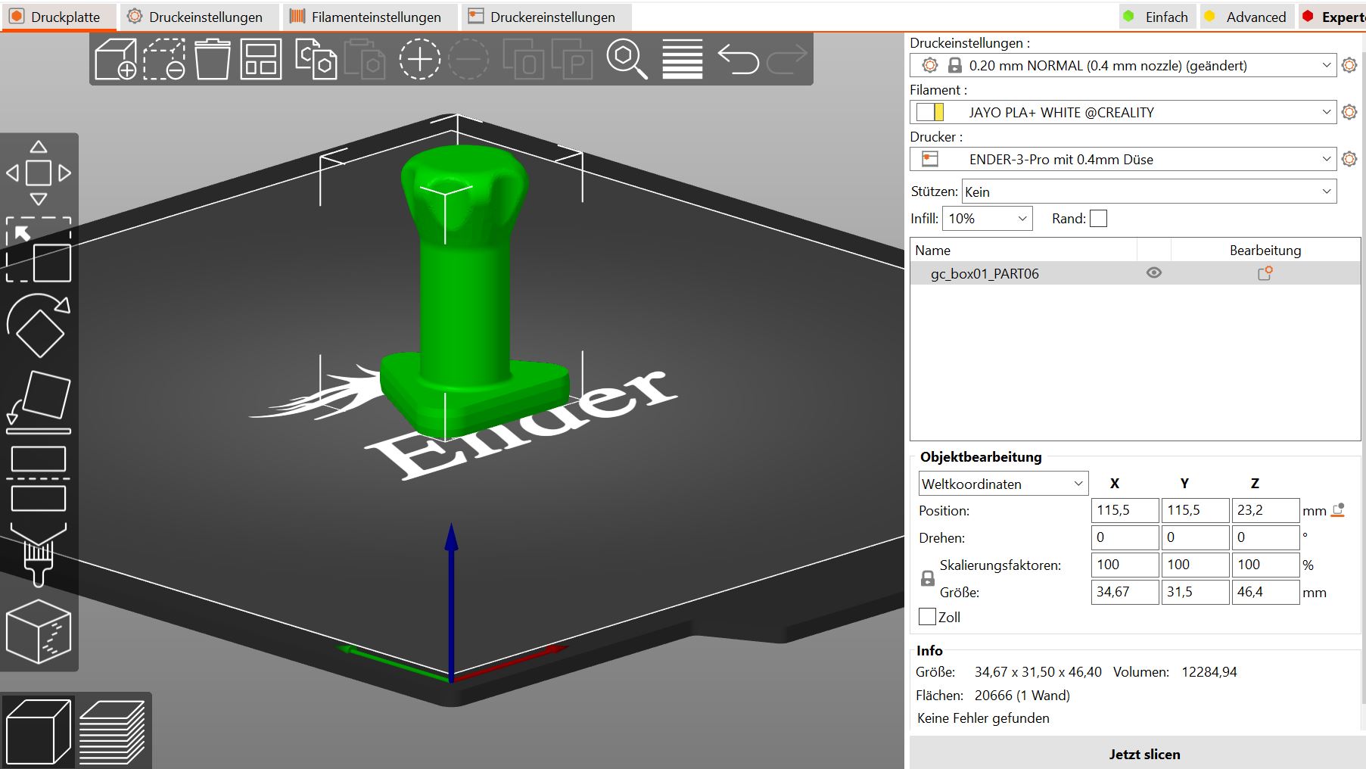Screen dimensions: 1366x769
Task: Click the JAYO PLA+ filament color swatch
Action: click(x=930, y=113)
